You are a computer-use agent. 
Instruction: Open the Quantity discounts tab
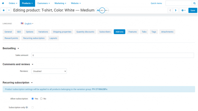pos(85,32)
